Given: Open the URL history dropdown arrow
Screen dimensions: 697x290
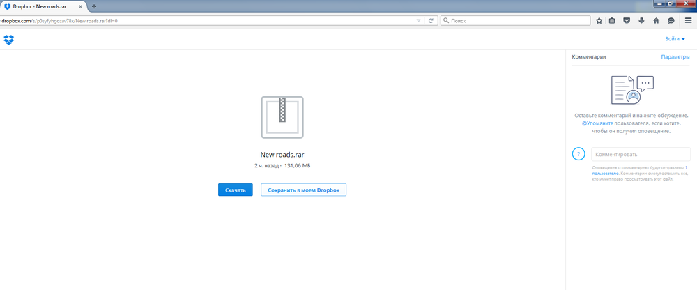Looking at the screenshot, I should pyautogui.click(x=418, y=21).
